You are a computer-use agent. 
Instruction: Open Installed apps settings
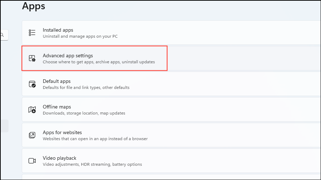point(171,33)
